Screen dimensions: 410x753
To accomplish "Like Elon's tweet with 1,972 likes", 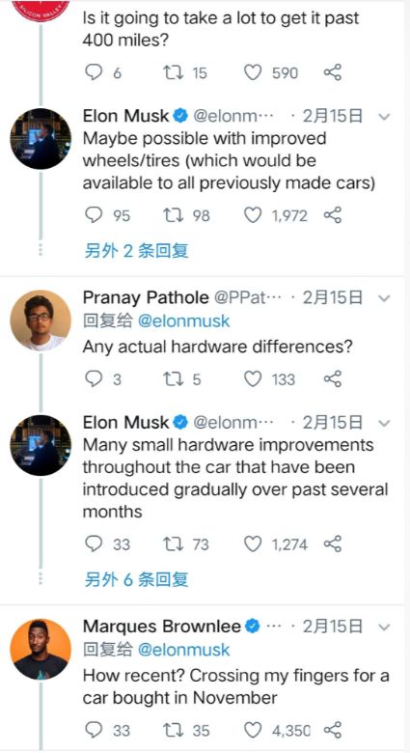I will [253, 215].
